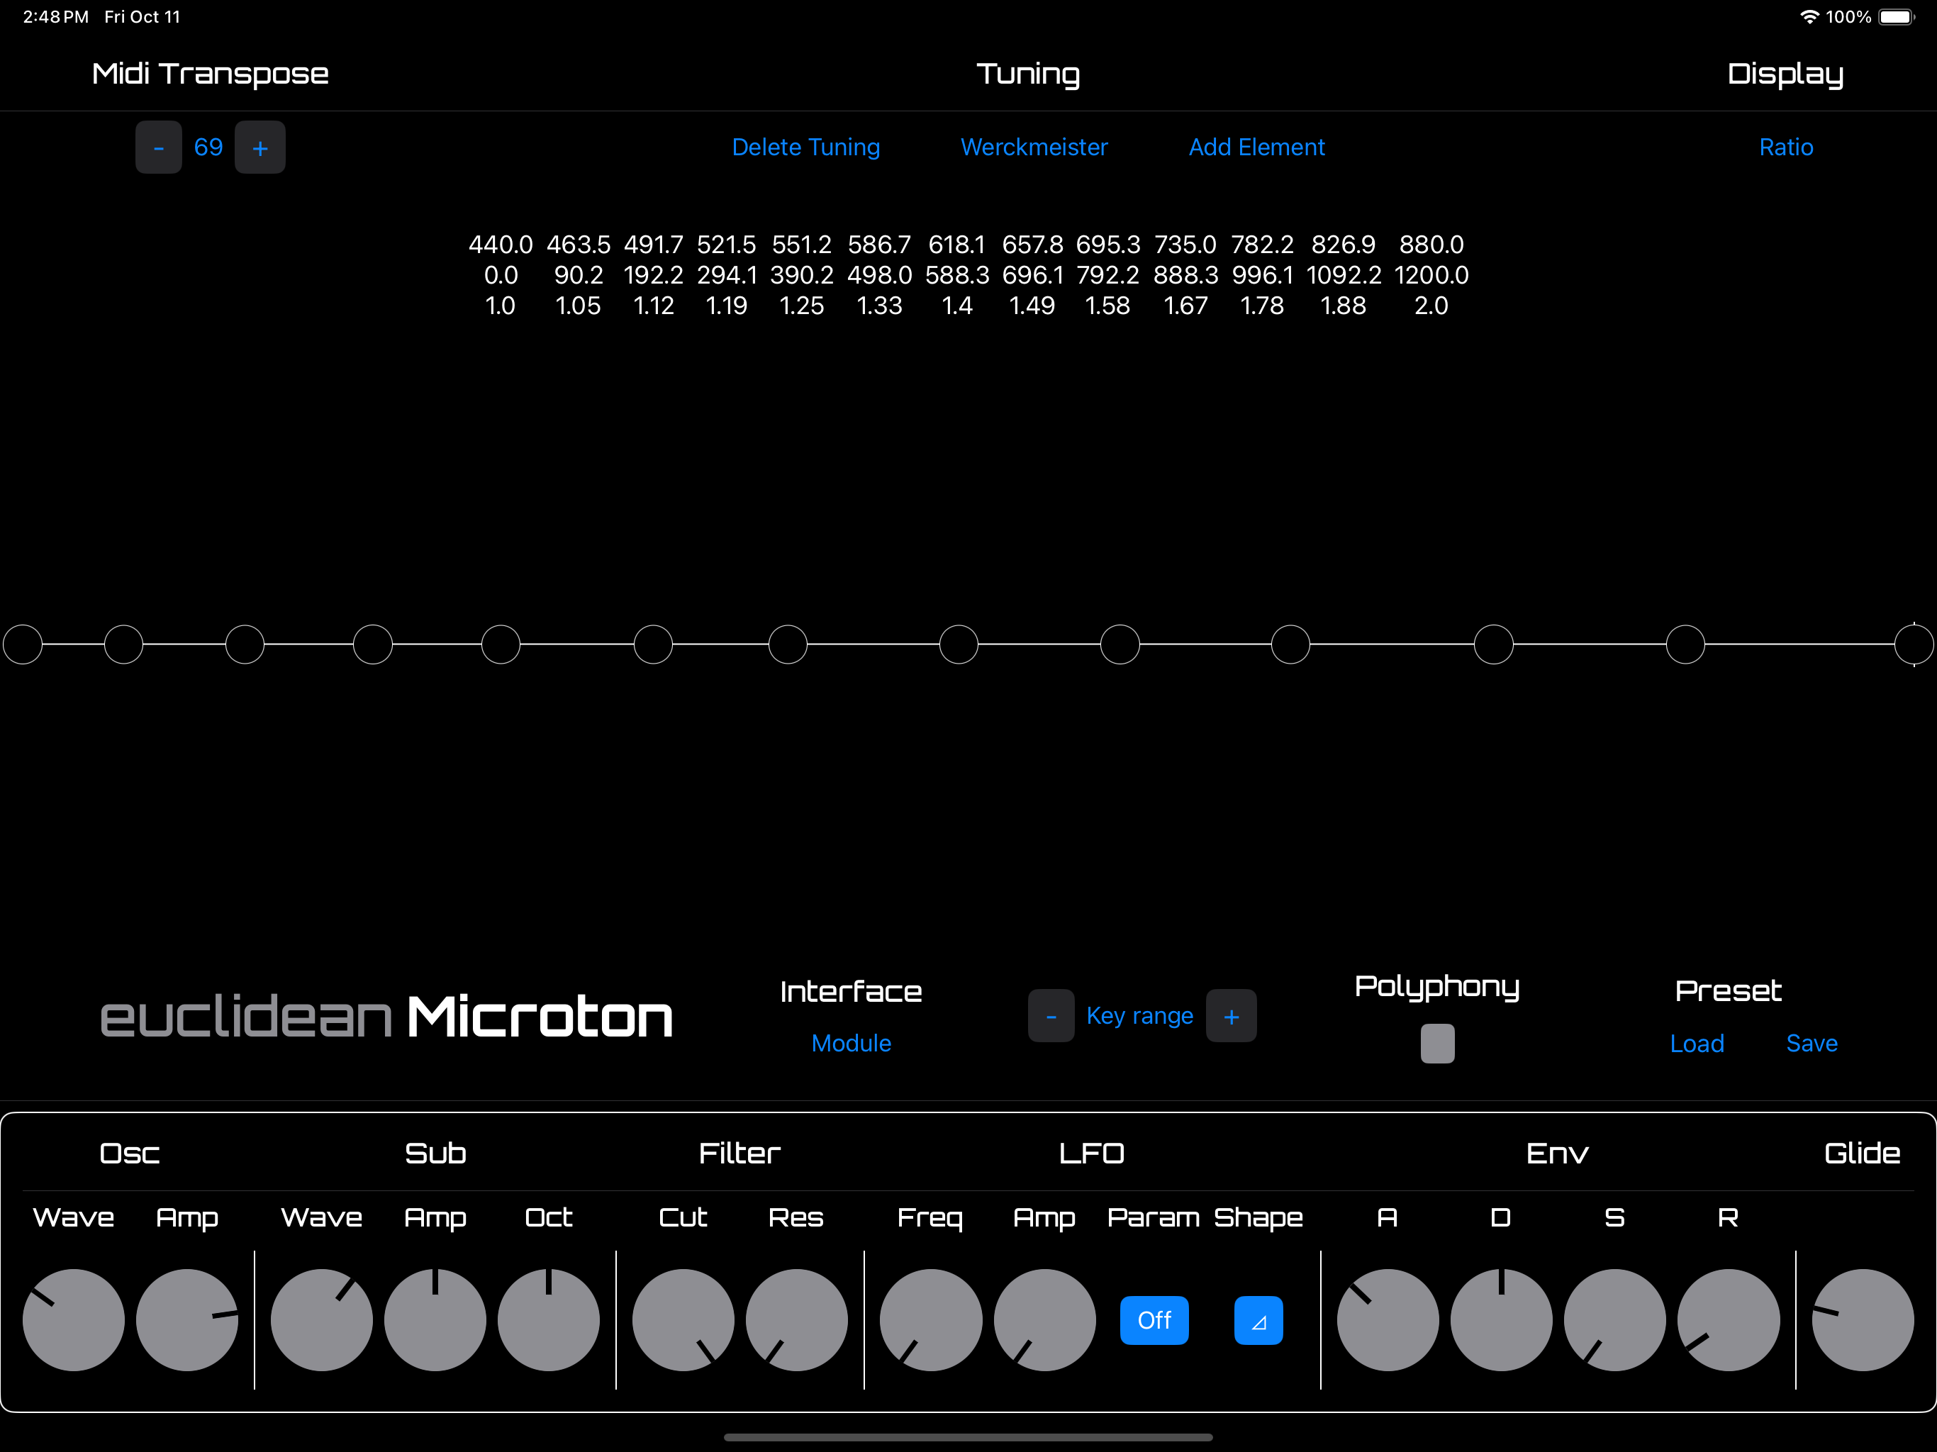Click the Env S sustain knob
This screenshot has height=1452, width=1937.
pos(1614,1319)
